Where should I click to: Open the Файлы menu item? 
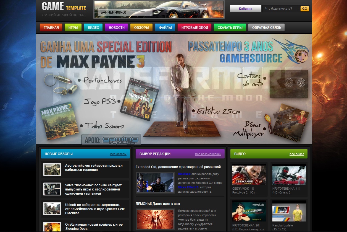[165, 27]
